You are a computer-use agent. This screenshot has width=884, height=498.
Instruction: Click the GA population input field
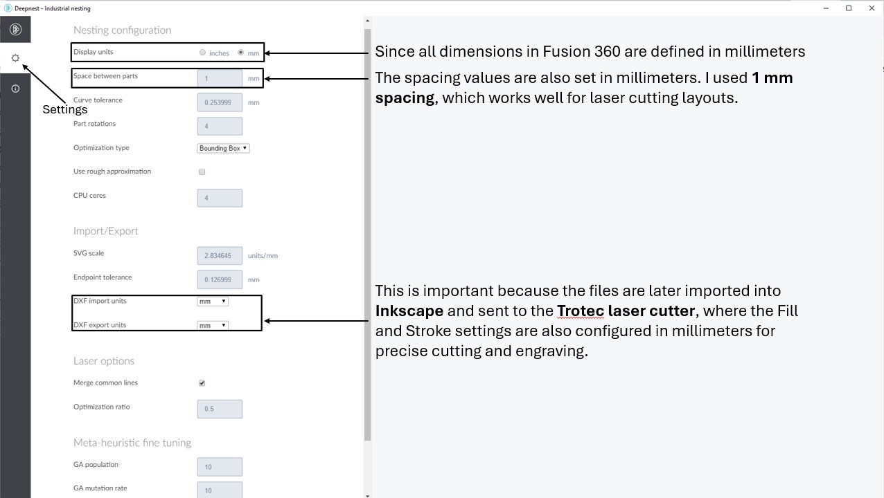point(220,467)
